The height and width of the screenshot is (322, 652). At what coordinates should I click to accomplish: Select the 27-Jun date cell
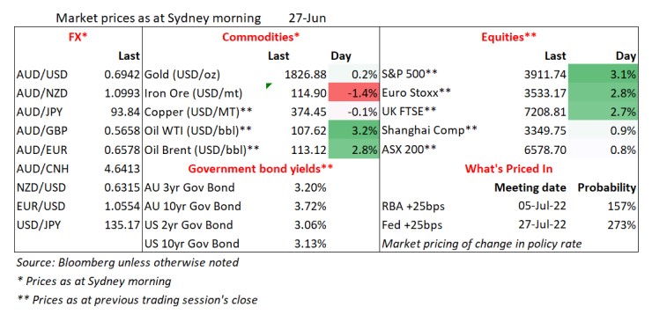(307, 18)
